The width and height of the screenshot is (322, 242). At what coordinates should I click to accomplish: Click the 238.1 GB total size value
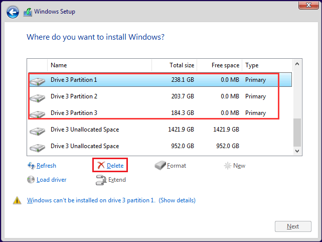pos(183,80)
